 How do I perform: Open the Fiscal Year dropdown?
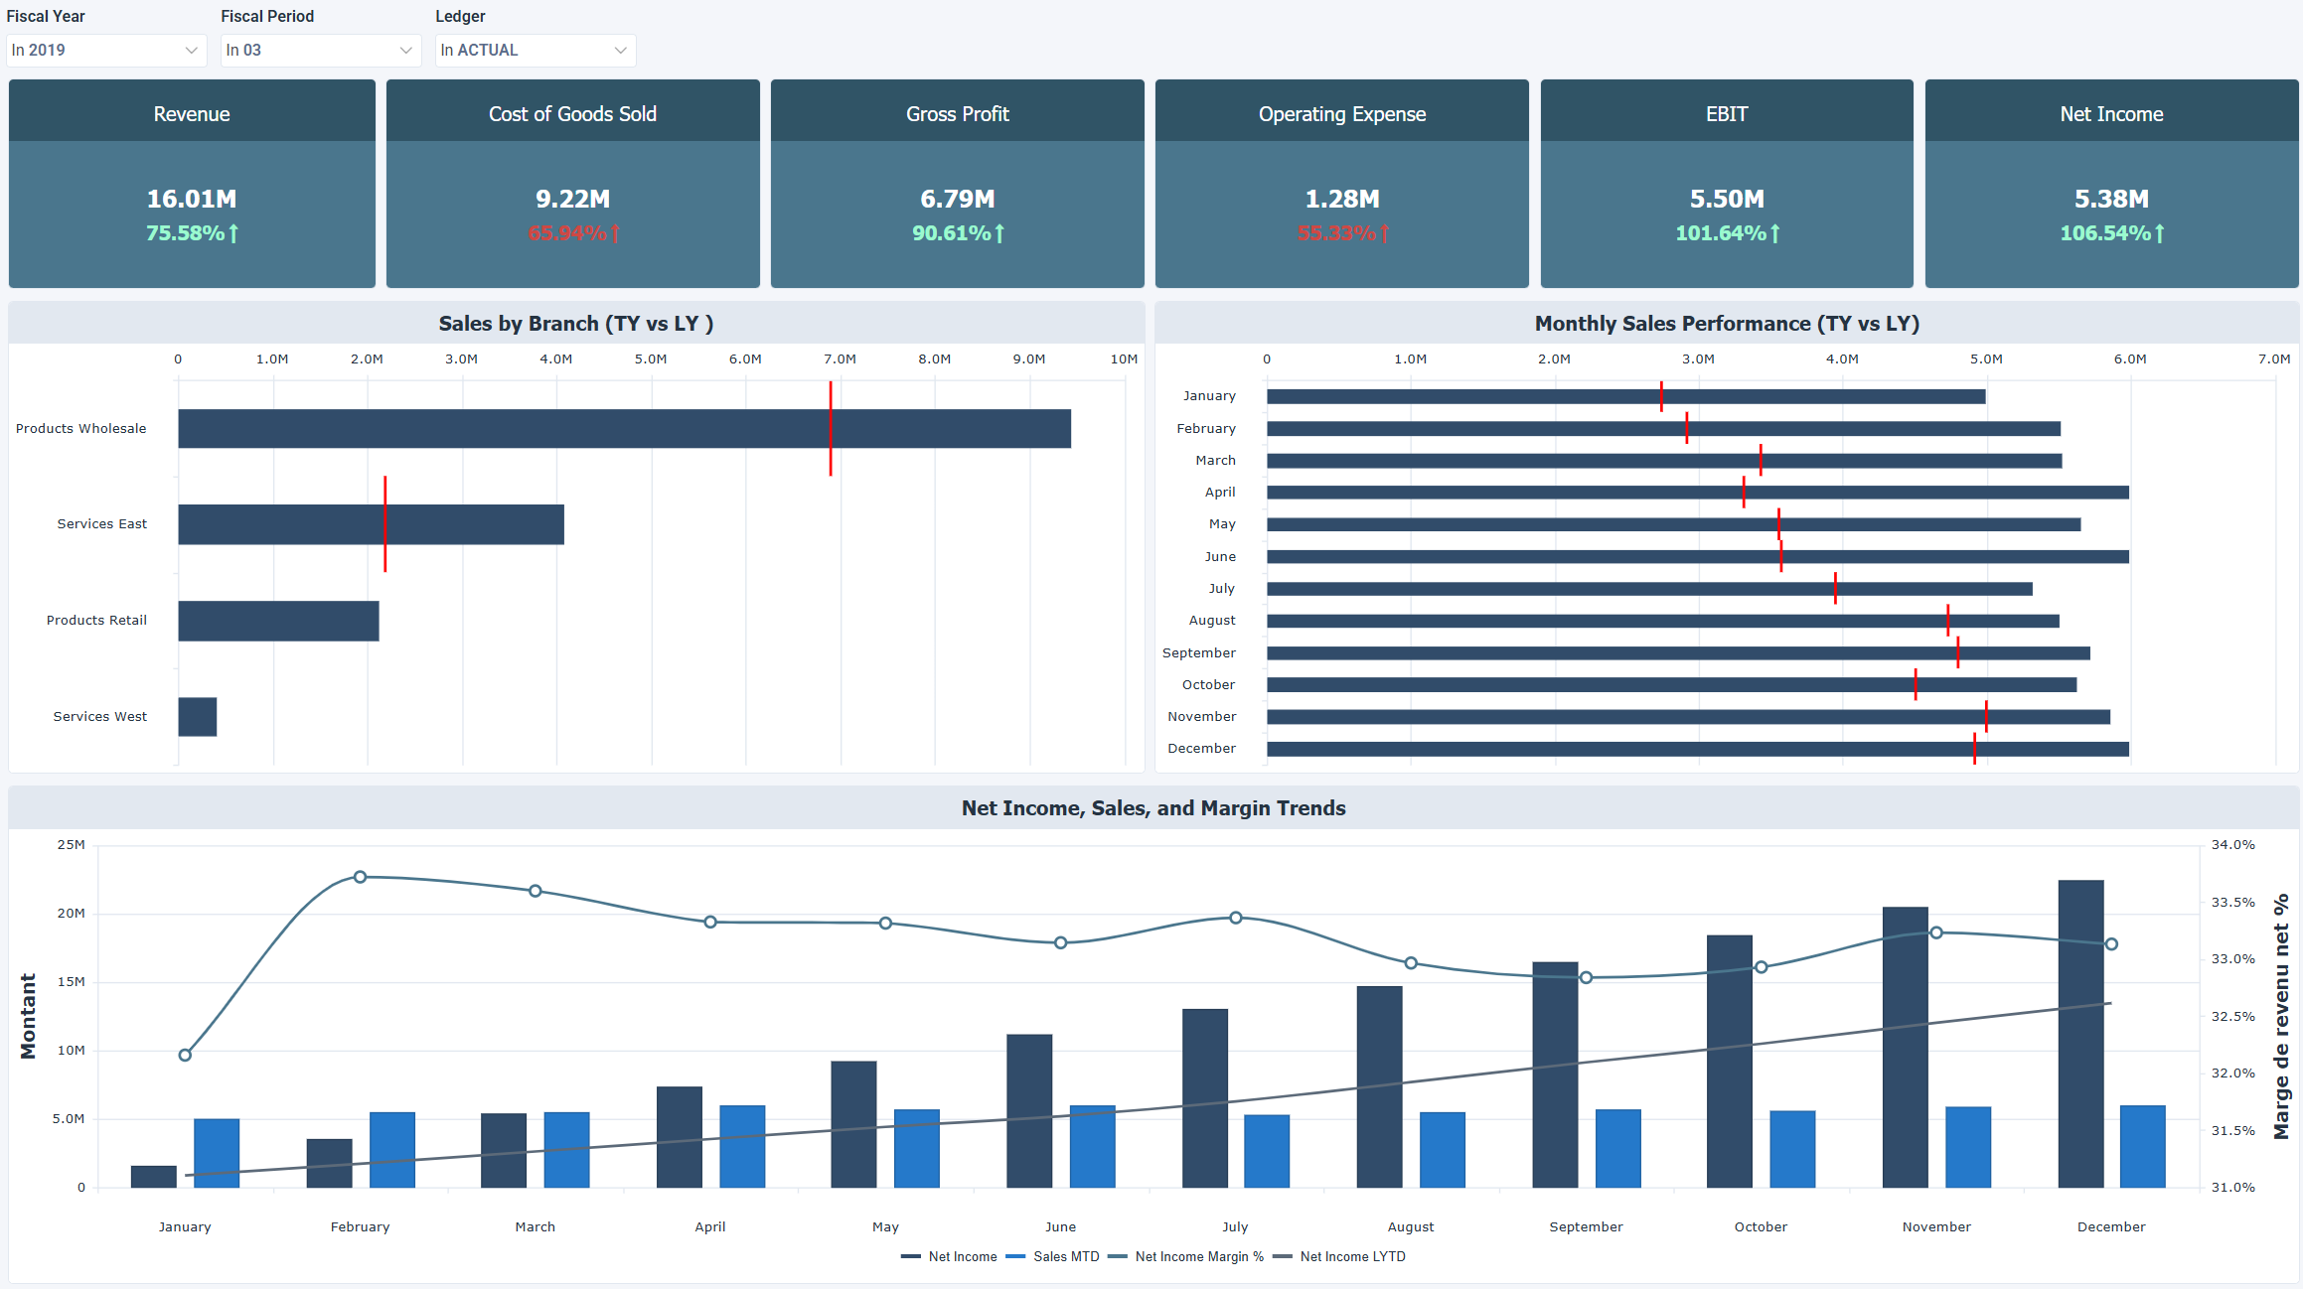click(x=105, y=50)
